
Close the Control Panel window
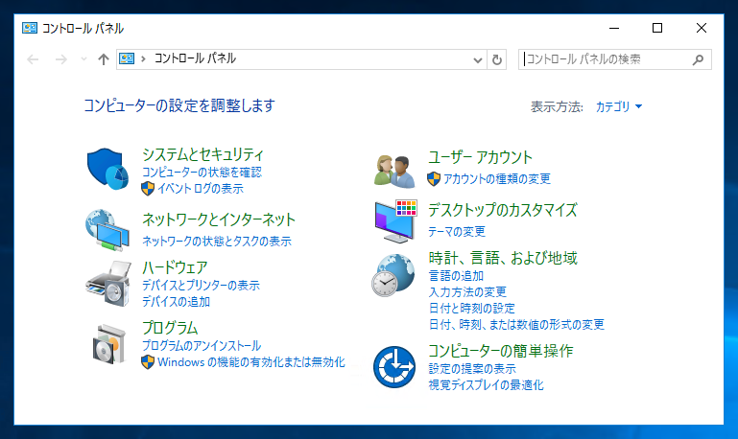702,28
